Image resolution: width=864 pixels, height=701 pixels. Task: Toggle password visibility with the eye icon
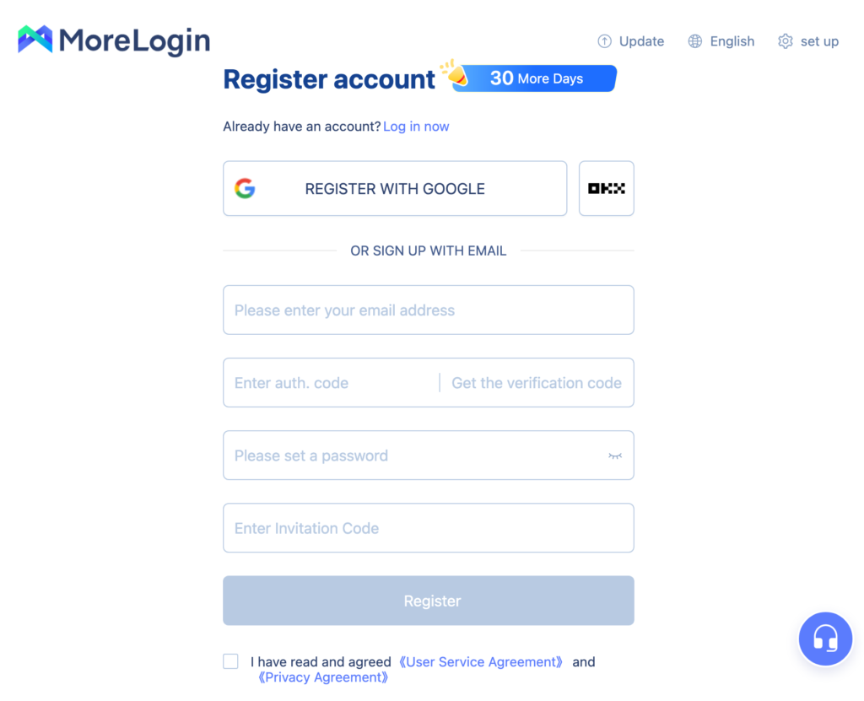pos(615,455)
